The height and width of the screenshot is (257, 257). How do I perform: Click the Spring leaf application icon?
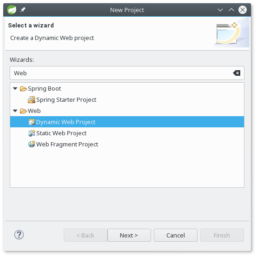tap(12, 10)
